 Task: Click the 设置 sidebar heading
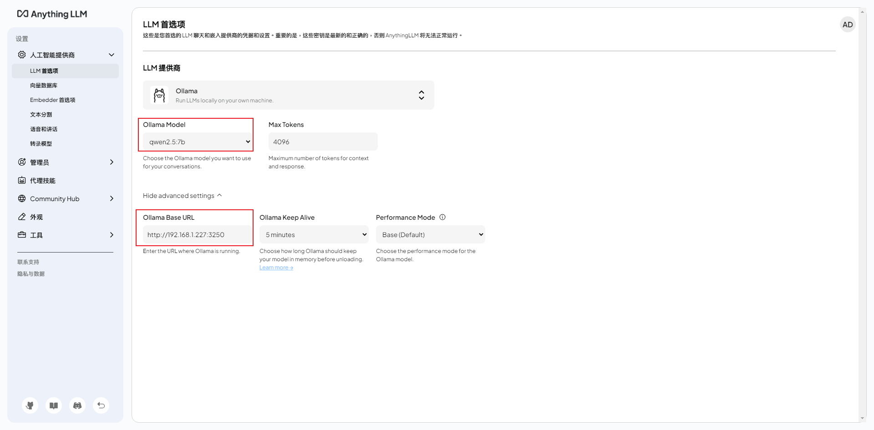point(22,39)
